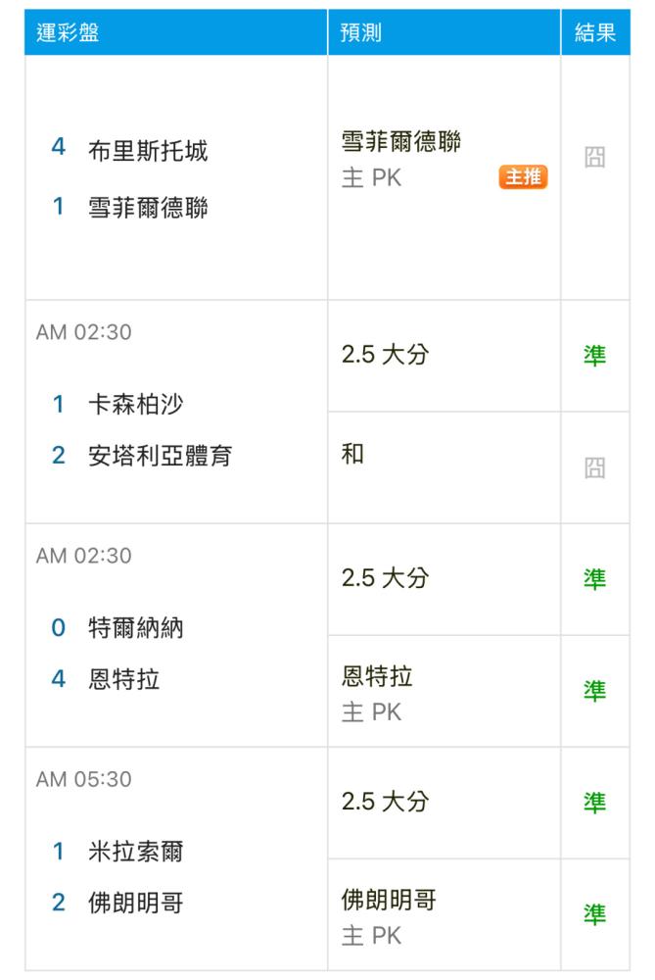Select the 運彩盤 column header
Viewport: 655px width, 980px height.
[x=68, y=32]
